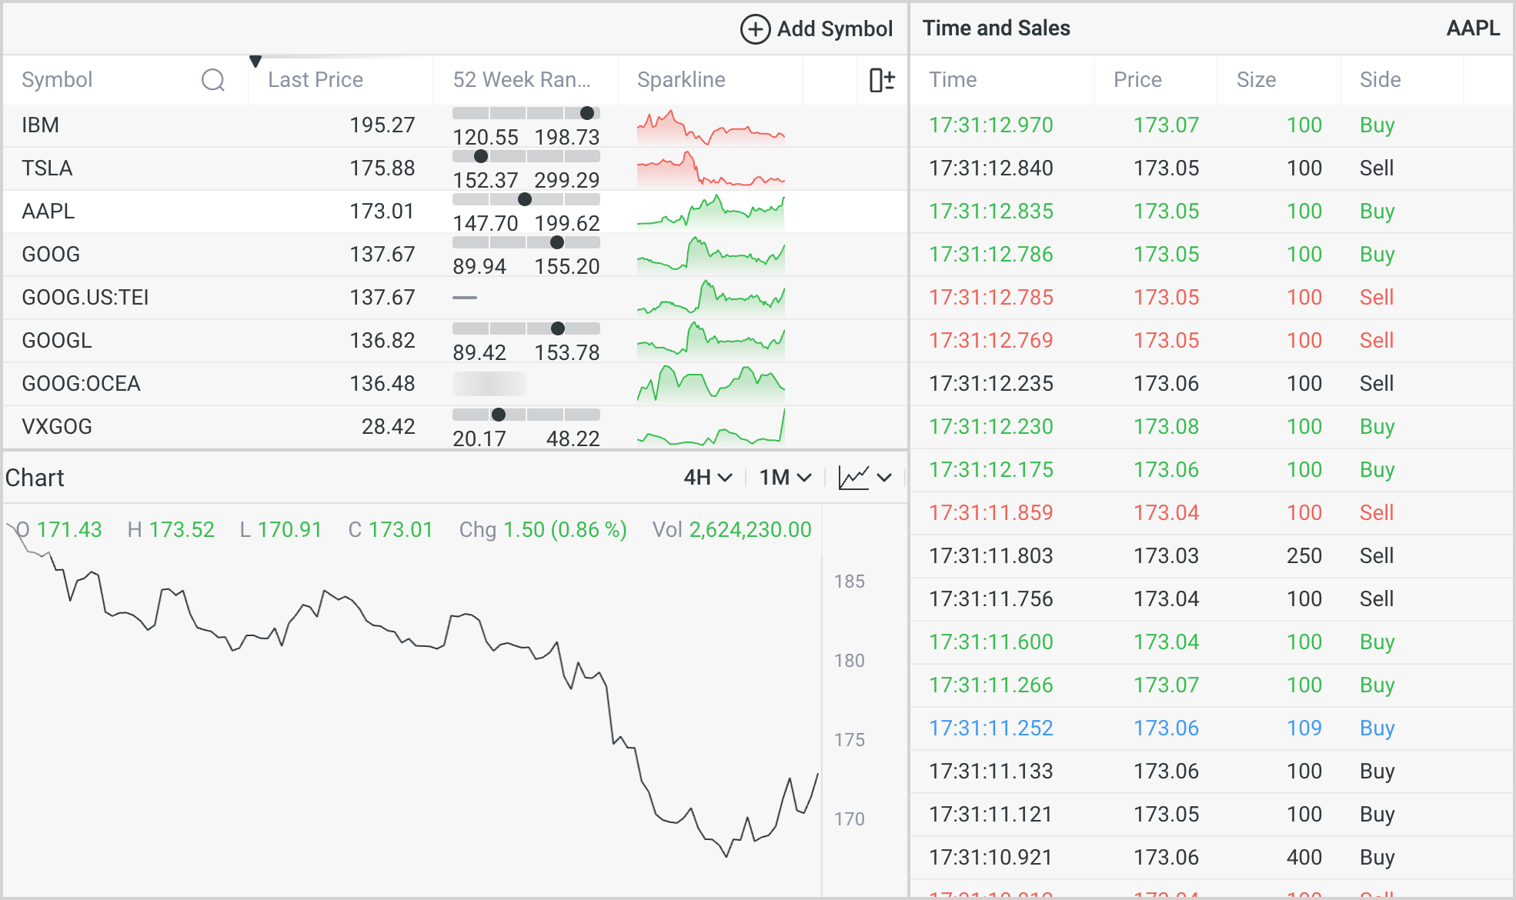This screenshot has height=900, width=1516.
Task: Click the 52 Week Range column header
Action: (x=522, y=80)
